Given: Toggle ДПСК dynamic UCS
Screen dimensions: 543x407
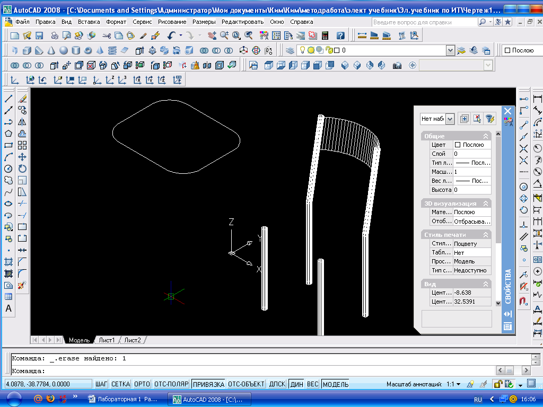Looking at the screenshot, I should (x=277, y=384).
